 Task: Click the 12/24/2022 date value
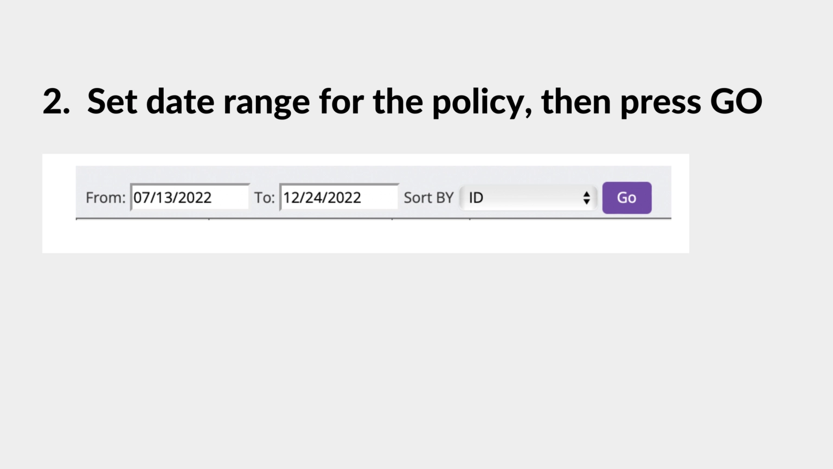coord(322,198)
